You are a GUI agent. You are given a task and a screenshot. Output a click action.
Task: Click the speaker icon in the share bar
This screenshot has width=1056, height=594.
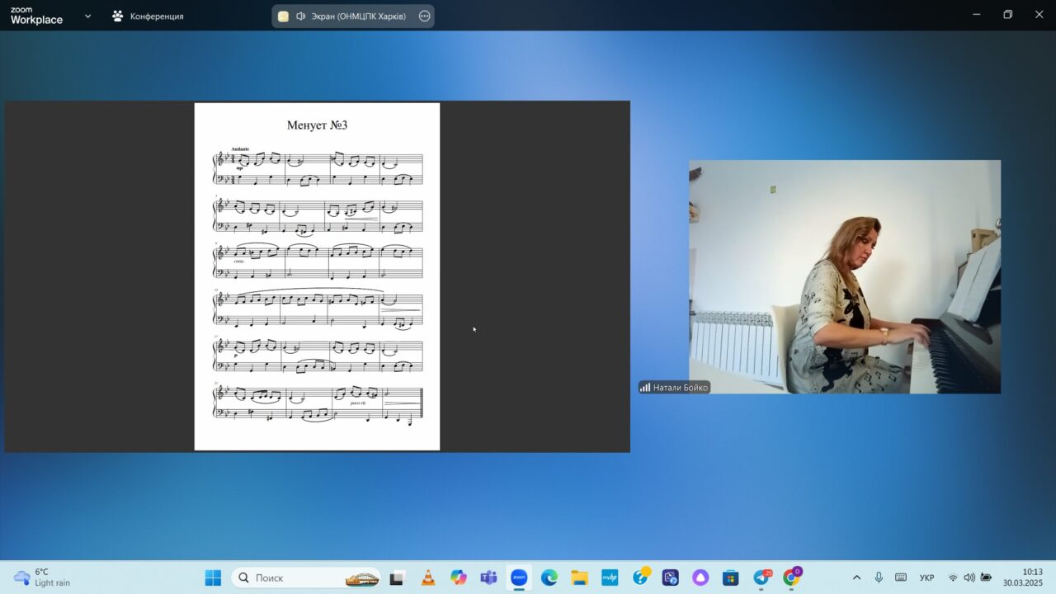point(301,16)
